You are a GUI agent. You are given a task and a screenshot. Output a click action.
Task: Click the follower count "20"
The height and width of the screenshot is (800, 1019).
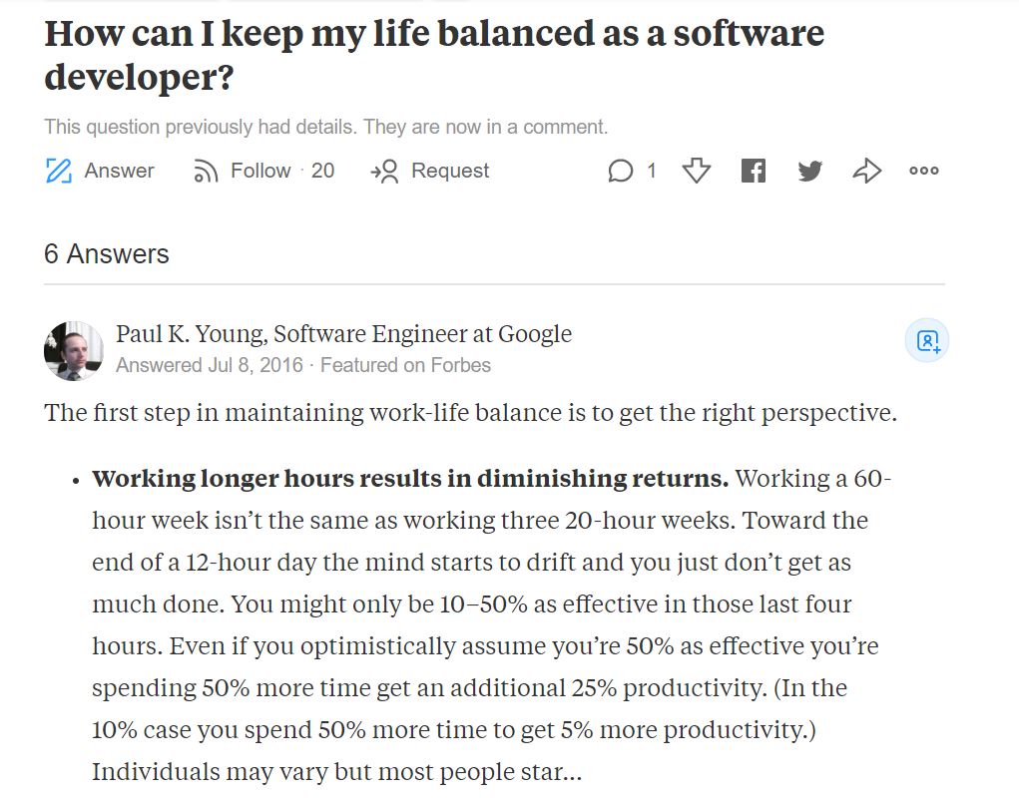pos(322,171)
